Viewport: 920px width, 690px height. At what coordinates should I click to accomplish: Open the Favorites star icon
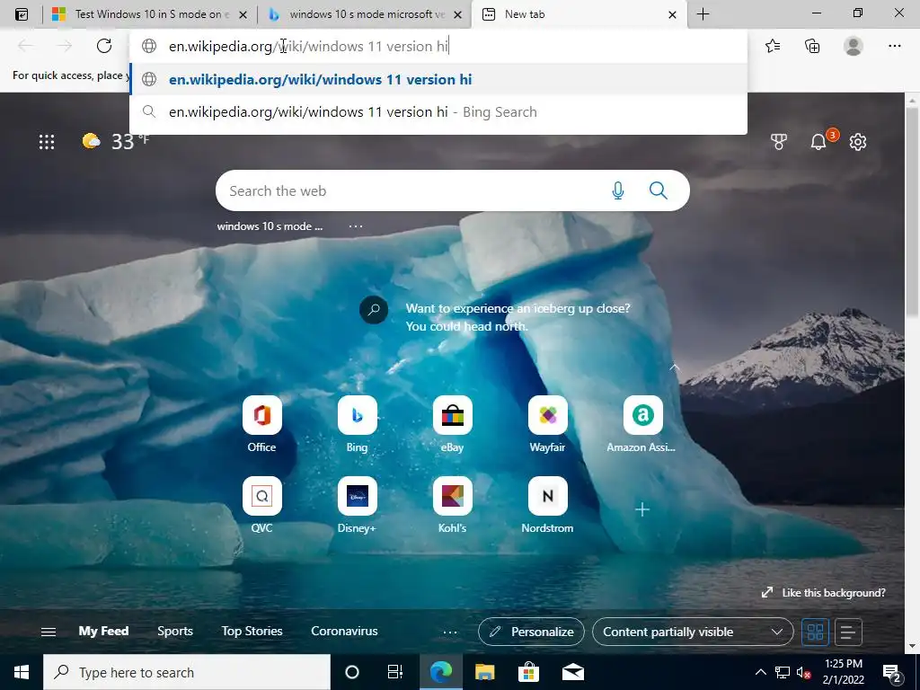point(773,46)
